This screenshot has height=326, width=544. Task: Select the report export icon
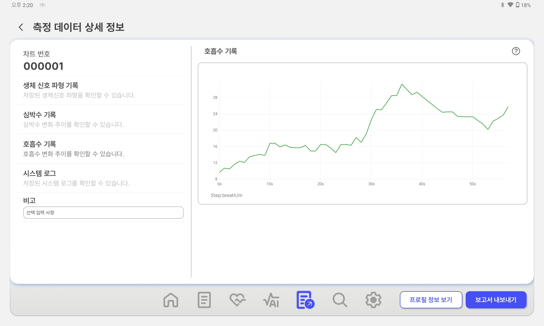(x=305, y=300)
